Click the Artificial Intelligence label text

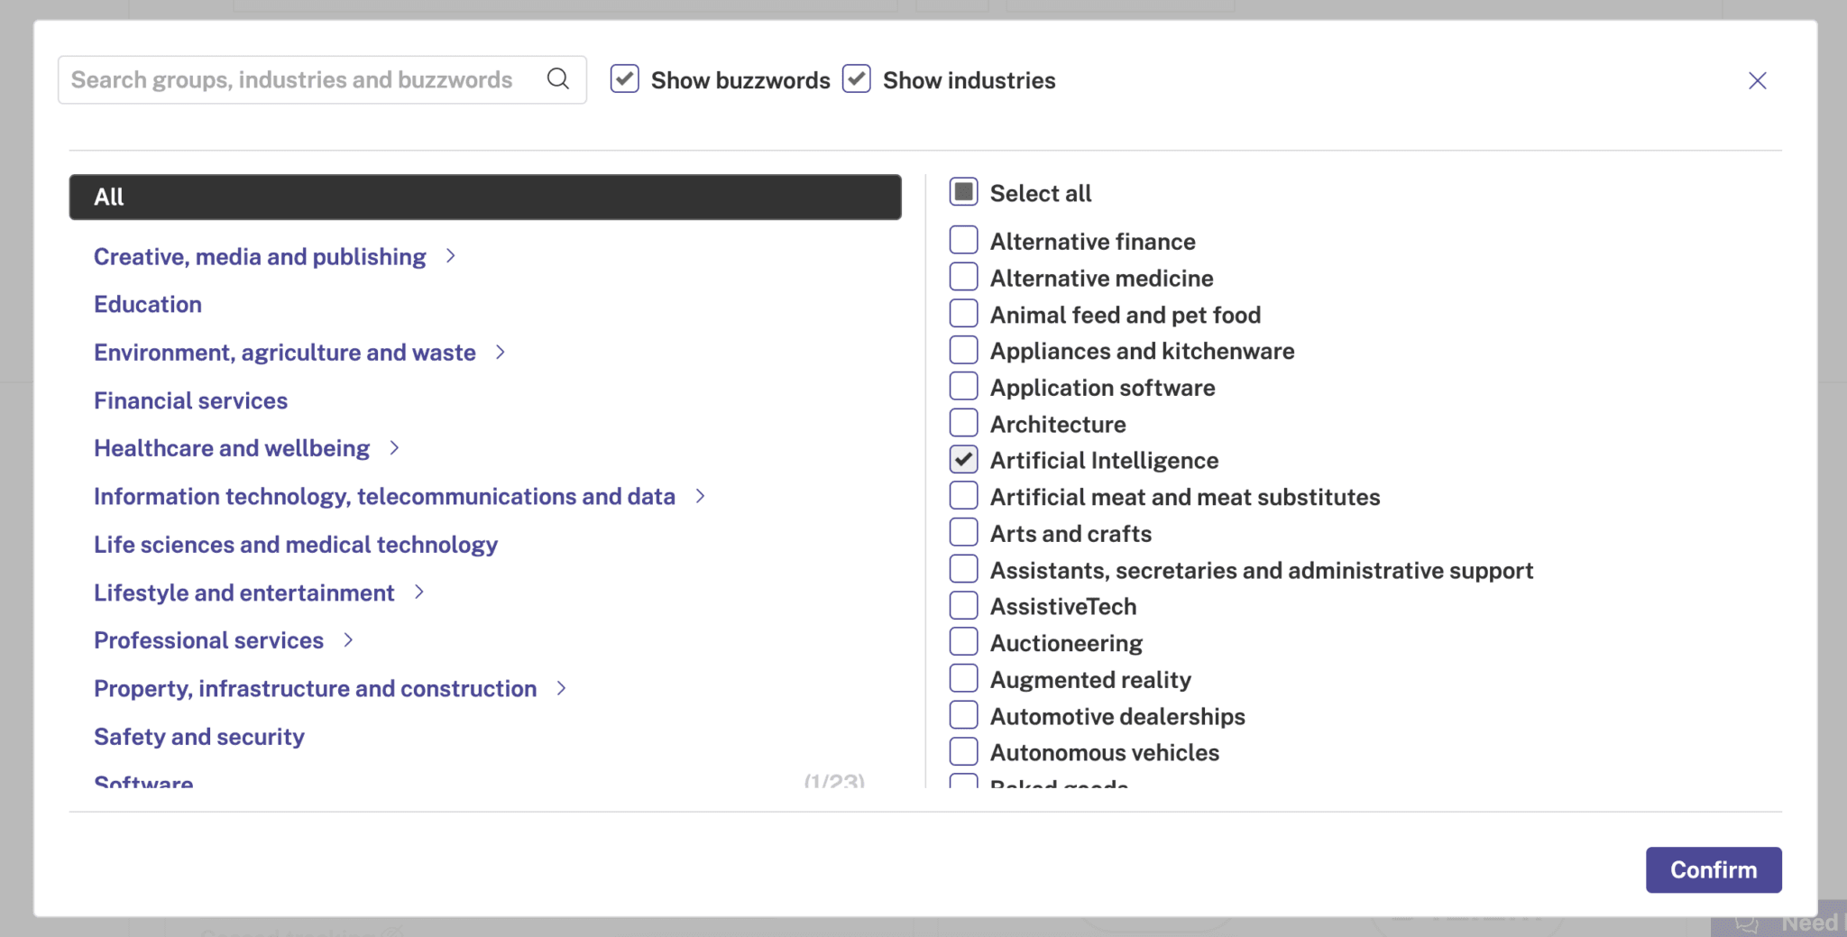coord(1105,461)
